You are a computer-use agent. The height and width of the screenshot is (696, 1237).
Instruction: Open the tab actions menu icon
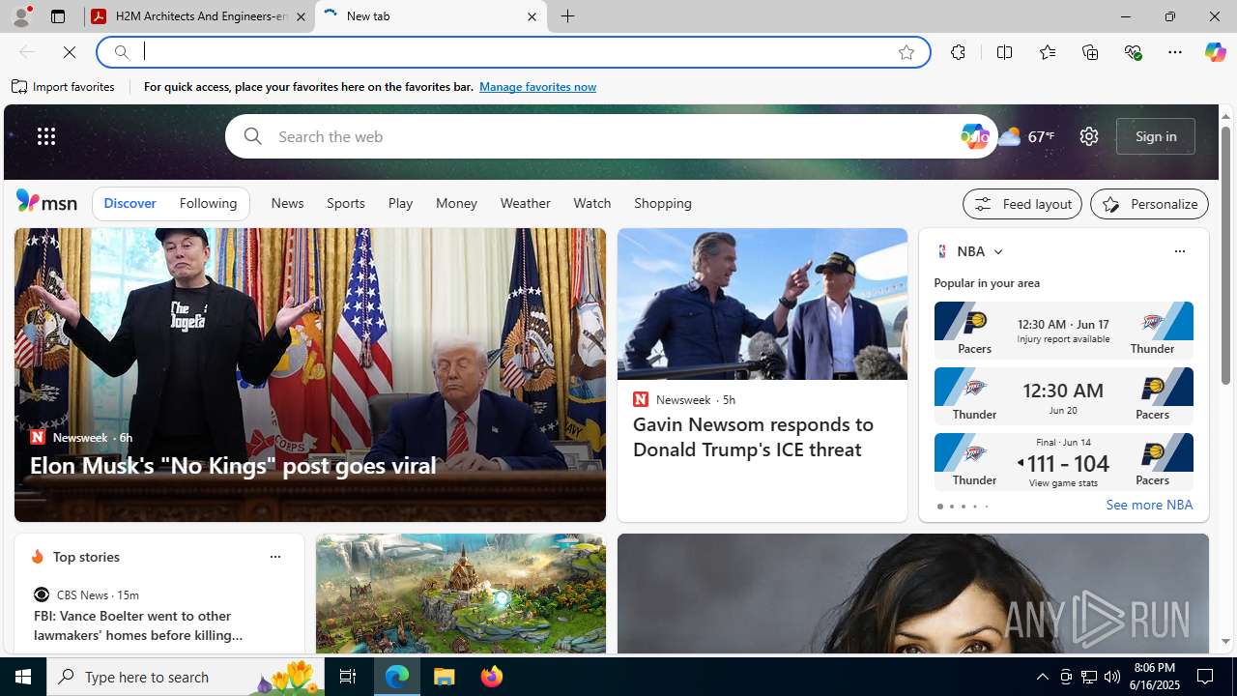pos(58,16)
